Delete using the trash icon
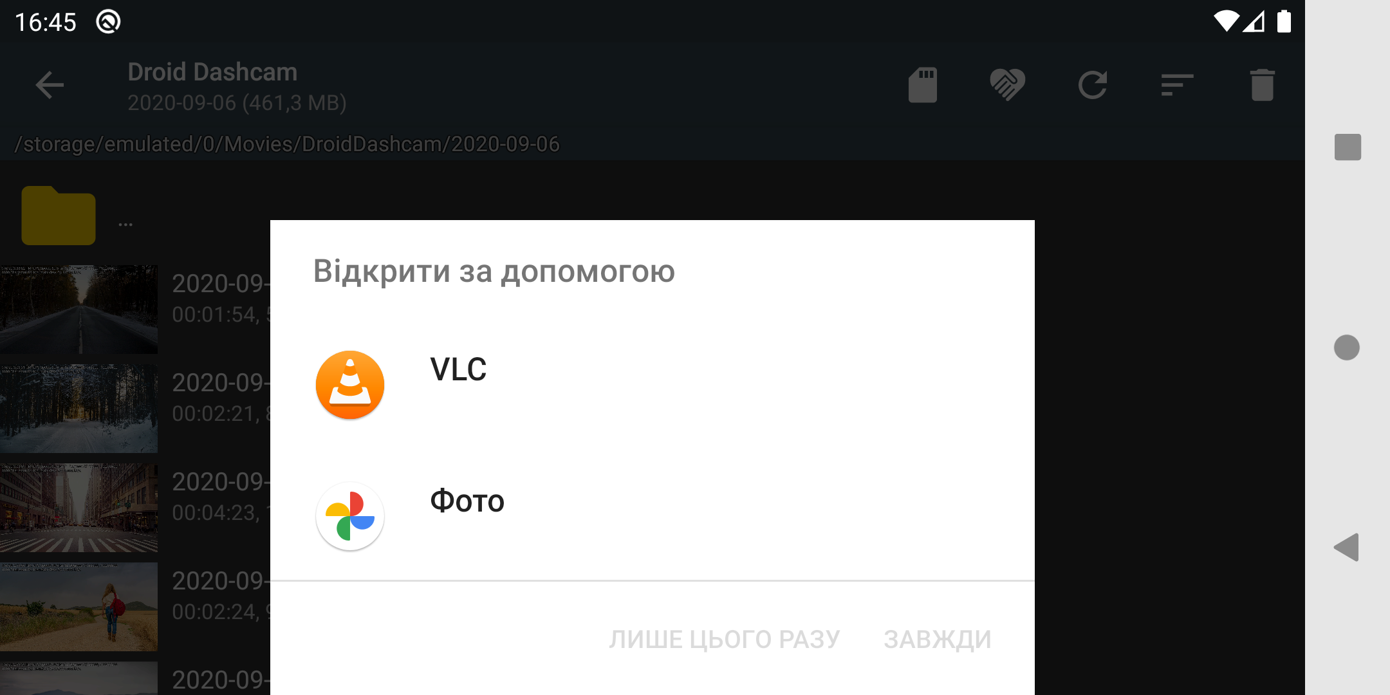 (1263, 85)
